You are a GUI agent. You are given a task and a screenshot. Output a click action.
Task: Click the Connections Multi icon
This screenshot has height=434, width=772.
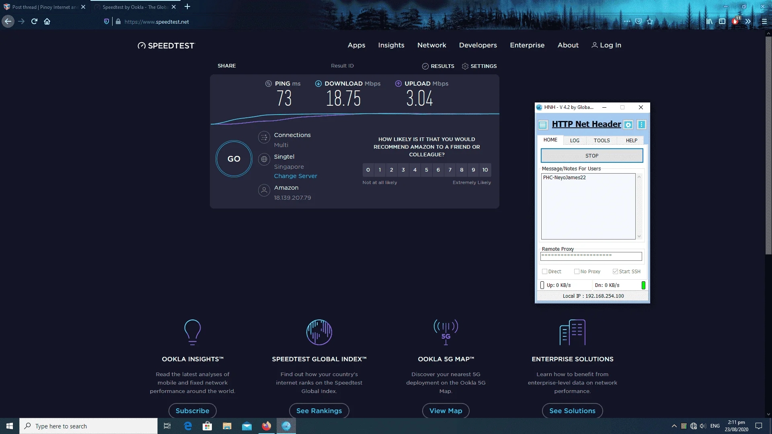coord(264,137)
